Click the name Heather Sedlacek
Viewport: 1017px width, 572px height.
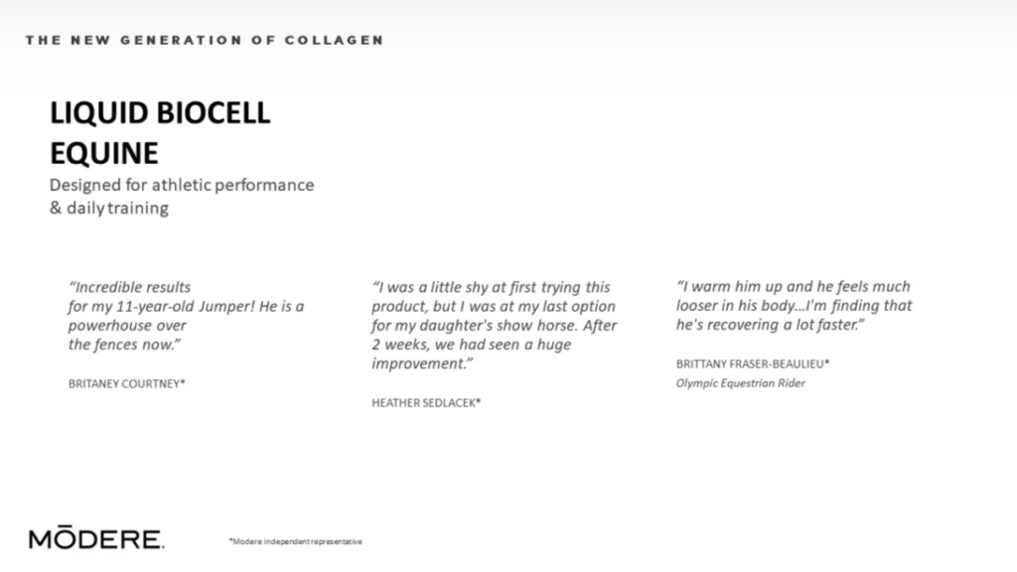[x=426, y=403]
